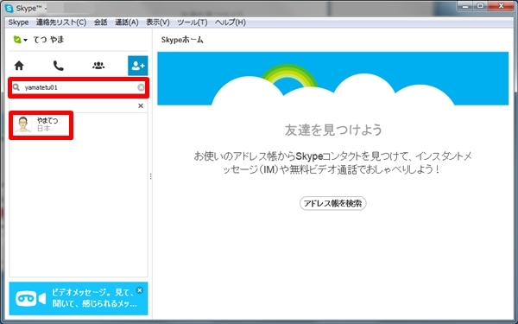Clear the search field text
The width and height of the screenshot is (518, 324).
click(141, 87)
